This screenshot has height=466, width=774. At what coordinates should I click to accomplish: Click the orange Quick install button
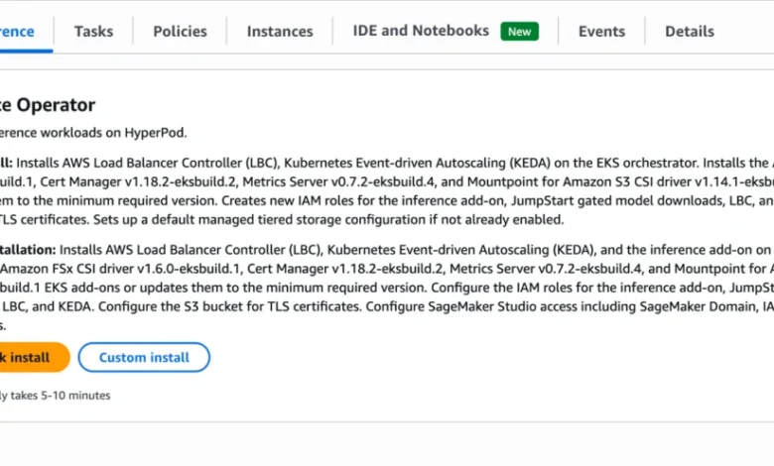pos(32,357)
